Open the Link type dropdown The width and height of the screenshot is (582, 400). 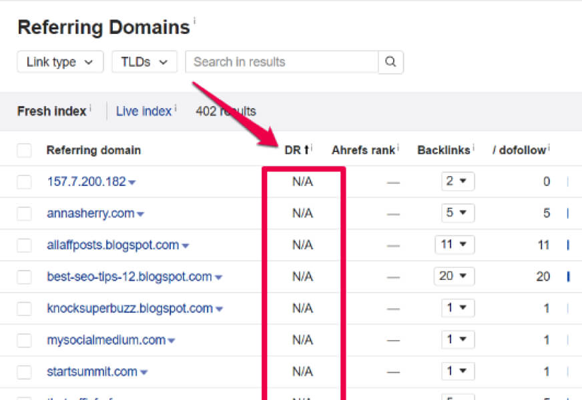[x=60, y=62]
